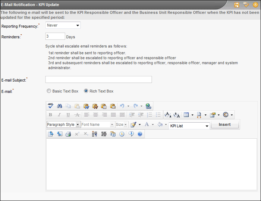Click the Outdent icon
The image size is (261, 201).
click(x=141, y=115)
